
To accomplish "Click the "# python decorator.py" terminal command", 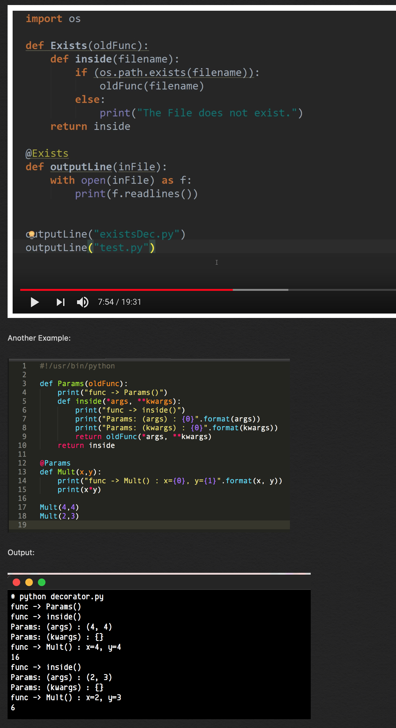I will (x=57, y=597).
